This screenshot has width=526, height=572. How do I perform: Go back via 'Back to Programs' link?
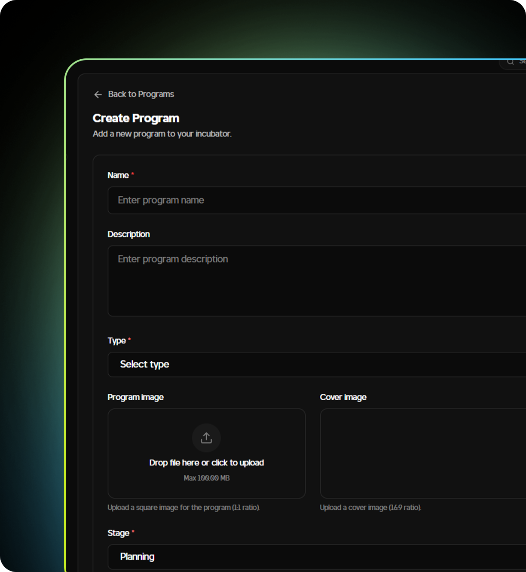(x=141, y=94)
